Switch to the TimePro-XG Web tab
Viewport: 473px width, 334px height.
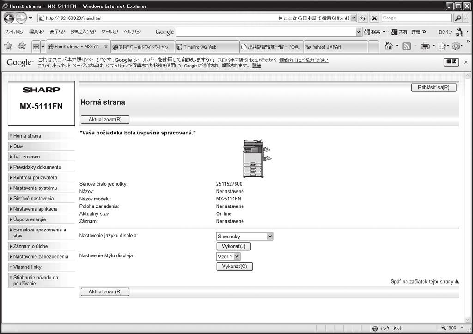206,47
